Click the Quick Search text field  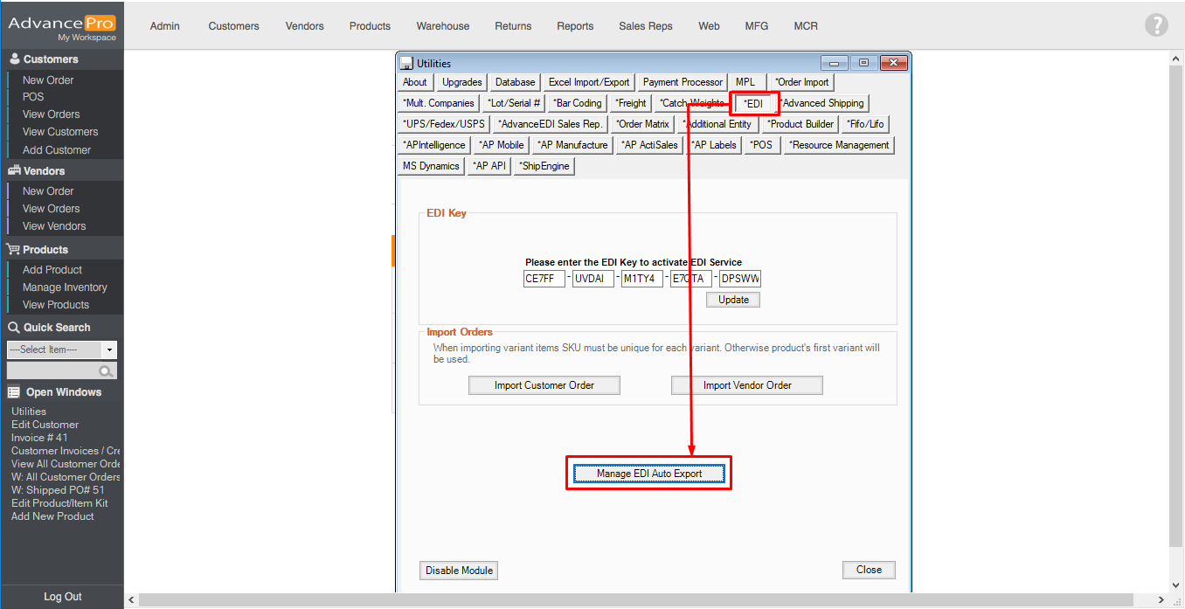tap(53, 371)
